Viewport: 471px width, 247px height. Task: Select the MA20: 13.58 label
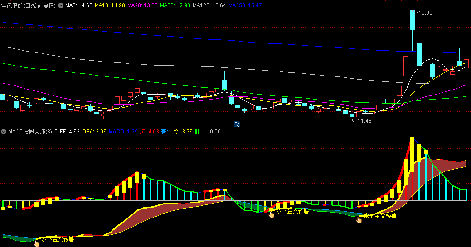(142, 5)
